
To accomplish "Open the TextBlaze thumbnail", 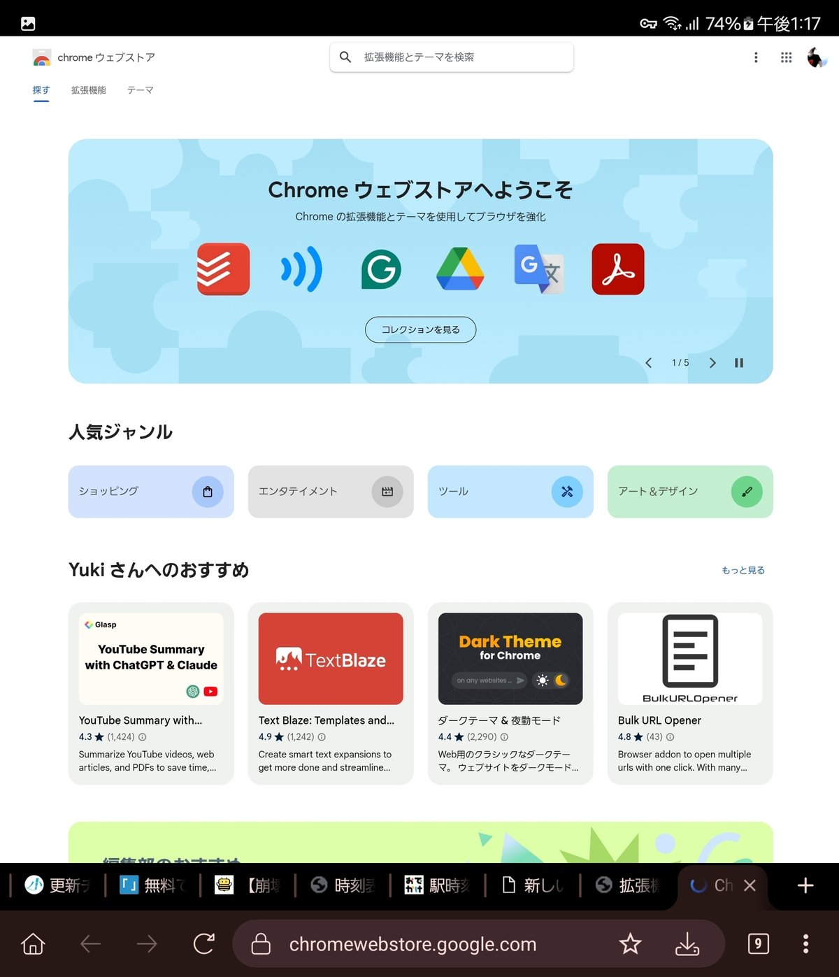I will pyautogui.click(x=331, y=659).
